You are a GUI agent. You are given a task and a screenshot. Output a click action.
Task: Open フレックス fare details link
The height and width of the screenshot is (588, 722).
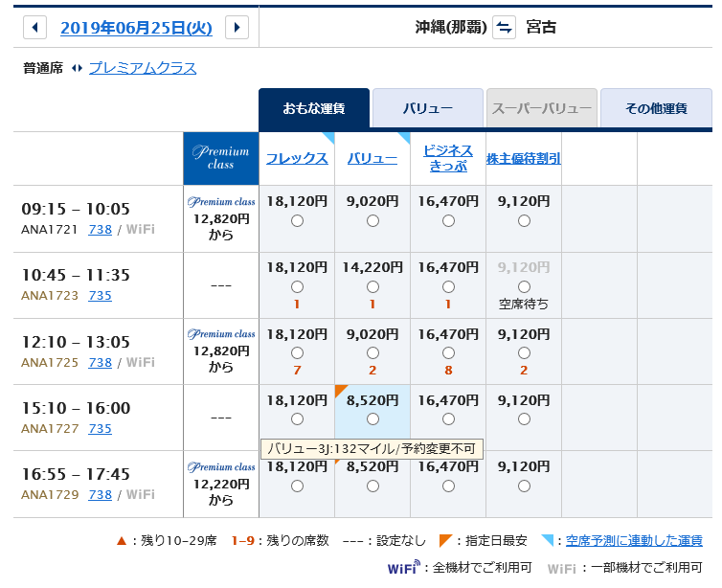pos(297,158)
